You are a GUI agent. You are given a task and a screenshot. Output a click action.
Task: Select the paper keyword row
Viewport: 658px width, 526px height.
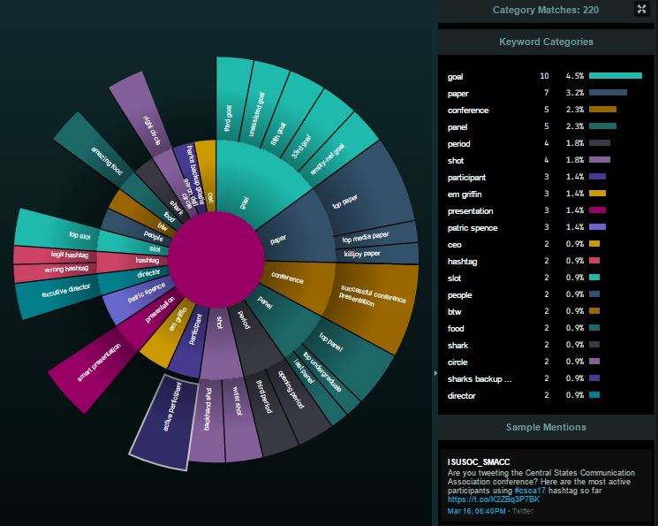coord(545,93)
